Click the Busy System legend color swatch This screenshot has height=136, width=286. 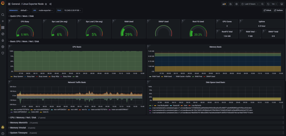click(x=11, y=76)
